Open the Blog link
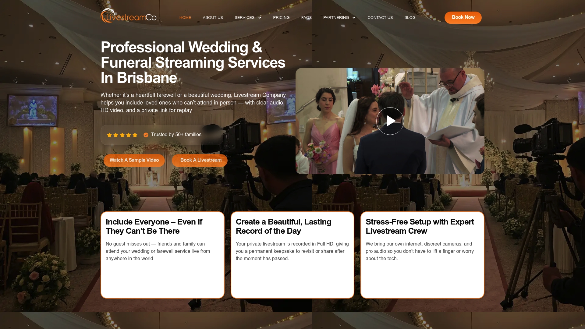Image resolution: width=585 pixels, height=329 pixels. tap(410, 18)
